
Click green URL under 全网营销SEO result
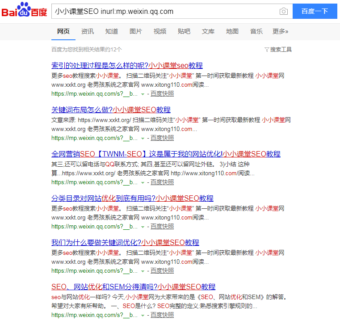click(94, 182)
